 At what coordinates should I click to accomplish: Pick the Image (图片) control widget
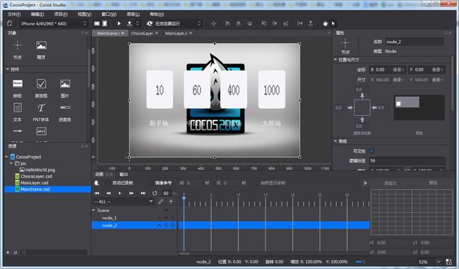click(65, 84)
